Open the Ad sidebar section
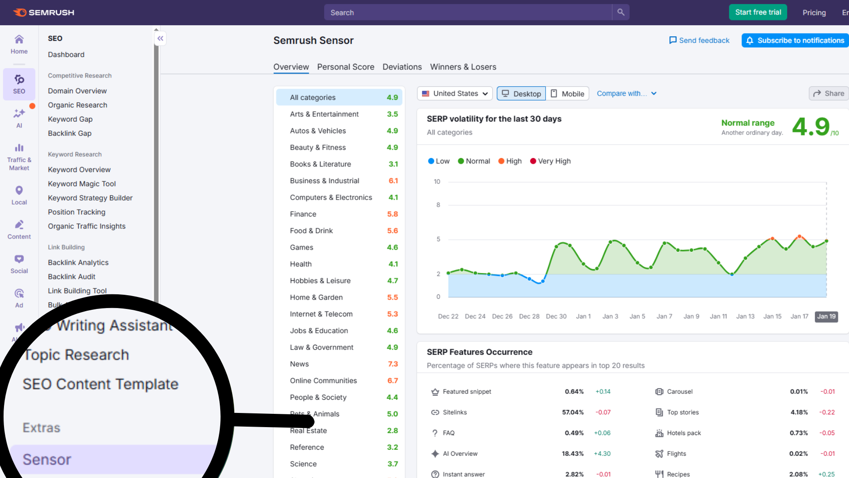Screen dimensions: 849x478 tap(19, 299)
